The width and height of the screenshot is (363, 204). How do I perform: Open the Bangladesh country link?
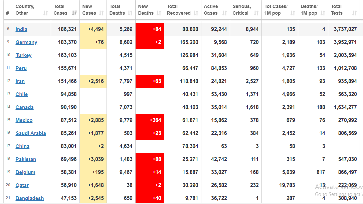(x=30, y=198)
